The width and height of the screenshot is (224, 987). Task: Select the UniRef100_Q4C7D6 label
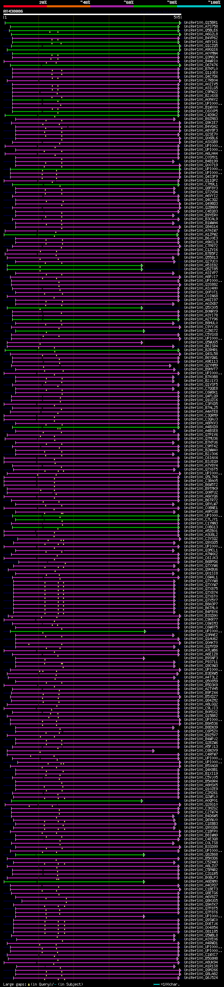tap(201, 77)
